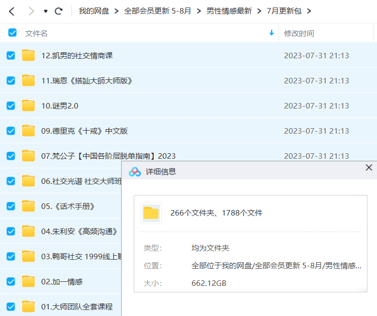Go to 我的网盘 in breadcrumb
This screenshot has width=377, height=316.
point(93,11)
